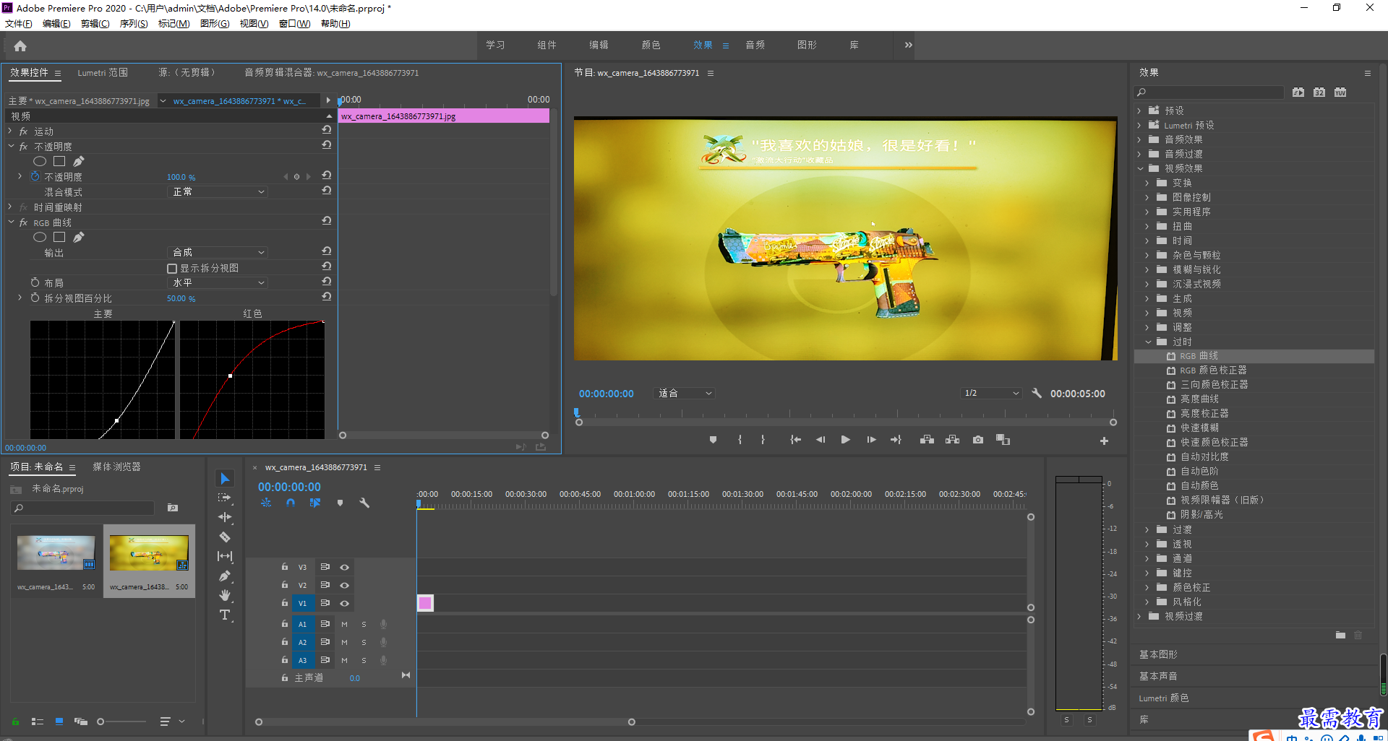1388x741 pixels.
Task: Click Mark In bracket button
Action: [x=740, y=440]
